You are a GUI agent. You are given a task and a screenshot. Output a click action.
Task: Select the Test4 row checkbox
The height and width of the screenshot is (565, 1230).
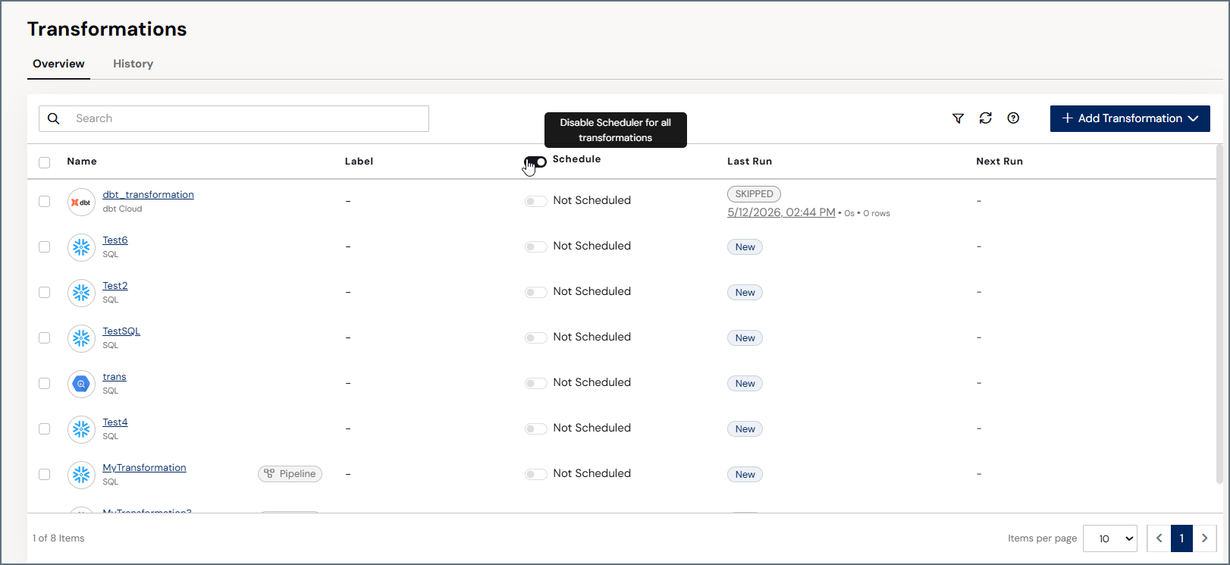click(45, 428)
